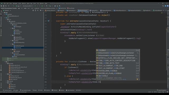The image size is (169, 95).
Task: Open Version Control tool window
Action: (x=7, y=90)
